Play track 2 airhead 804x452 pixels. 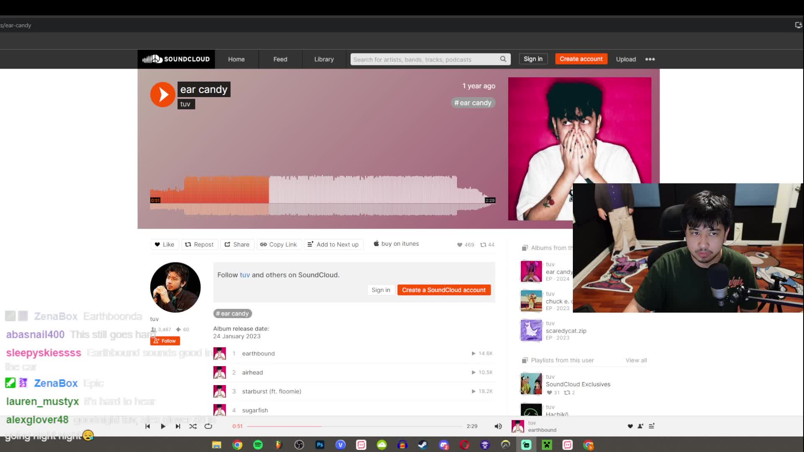click(253, 372)
